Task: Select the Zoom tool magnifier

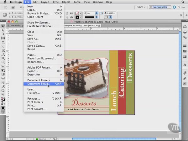Action: point(3,94)
